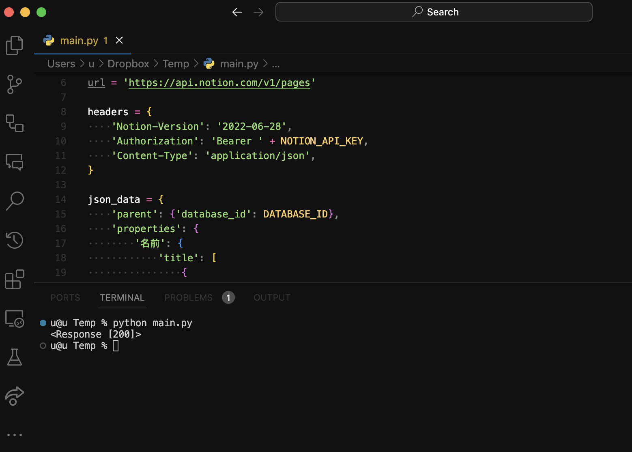Open the main.py breadcrumb segment
This screenshot has height=452, width=632.
(x=239, y=64)
